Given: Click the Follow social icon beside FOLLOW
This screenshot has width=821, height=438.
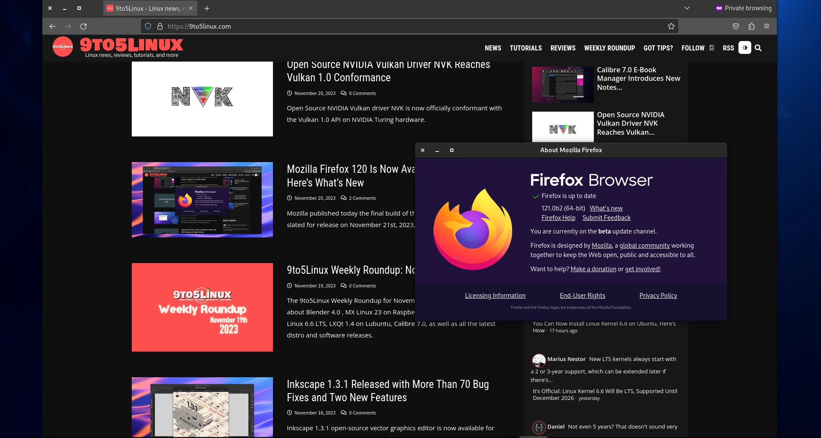Looking at the screenshot, I should pos(711,48).
